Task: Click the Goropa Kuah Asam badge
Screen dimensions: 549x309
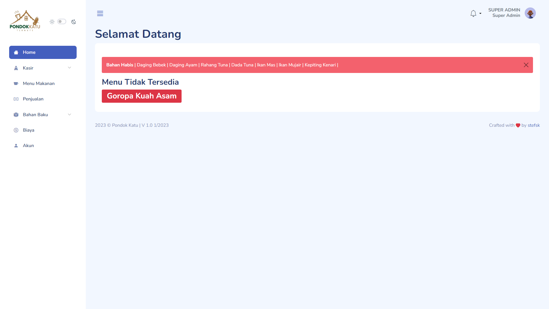Action: (x=142, y=96)
